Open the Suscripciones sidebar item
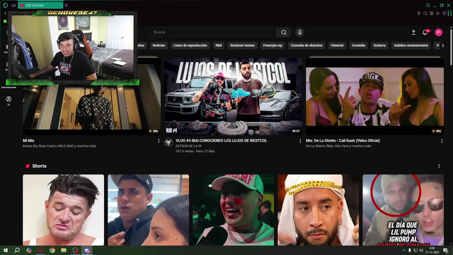 click(x=8, y=87)
